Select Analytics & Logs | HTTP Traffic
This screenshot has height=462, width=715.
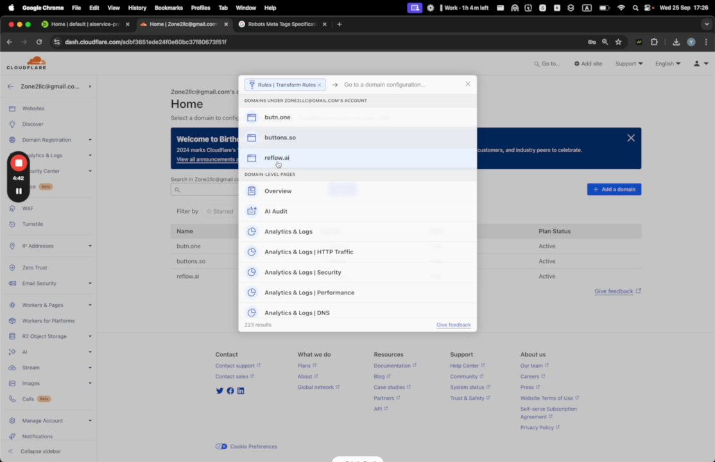[357, 252]
